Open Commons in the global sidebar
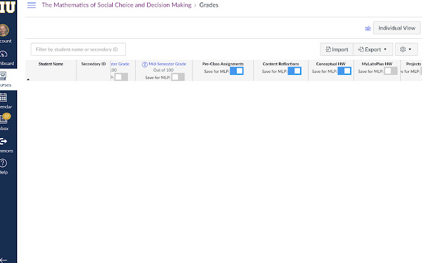 coord(5,144)
